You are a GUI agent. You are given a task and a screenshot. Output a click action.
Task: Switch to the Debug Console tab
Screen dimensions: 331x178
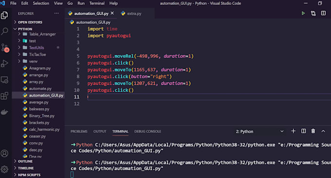coord(147,131)
